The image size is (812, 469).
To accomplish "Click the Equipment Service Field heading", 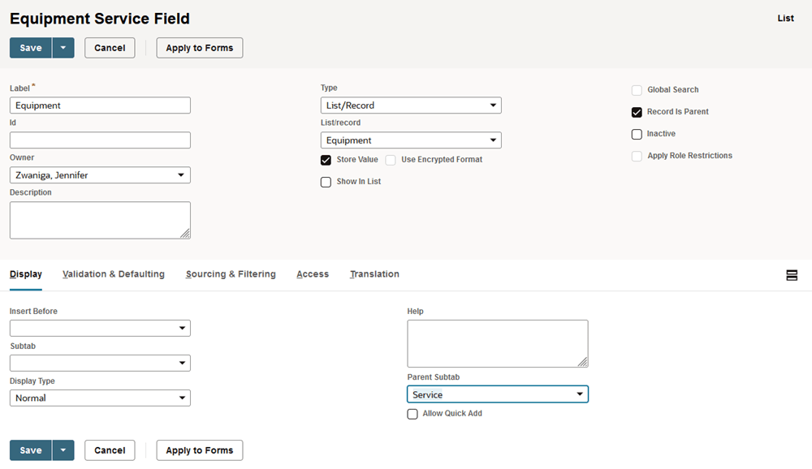I will coord(100,19).
